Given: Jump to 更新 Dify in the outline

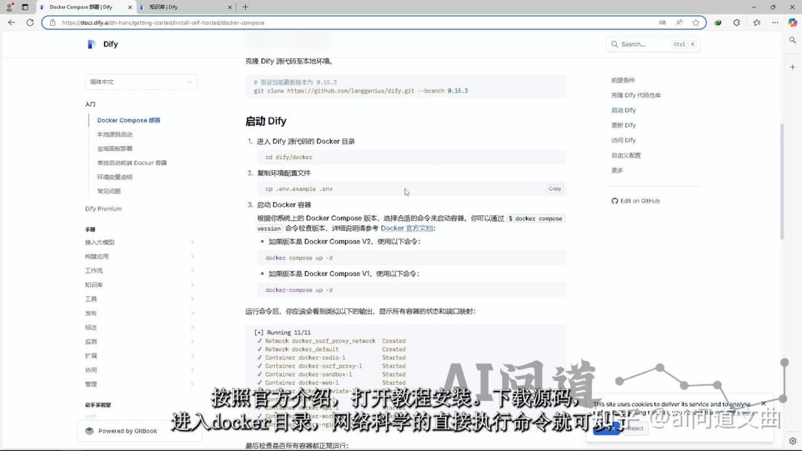Looking at the screenshot, I should [x=623, y=125].
